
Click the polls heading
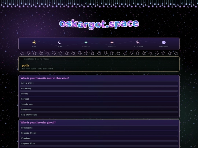[25, 65]
